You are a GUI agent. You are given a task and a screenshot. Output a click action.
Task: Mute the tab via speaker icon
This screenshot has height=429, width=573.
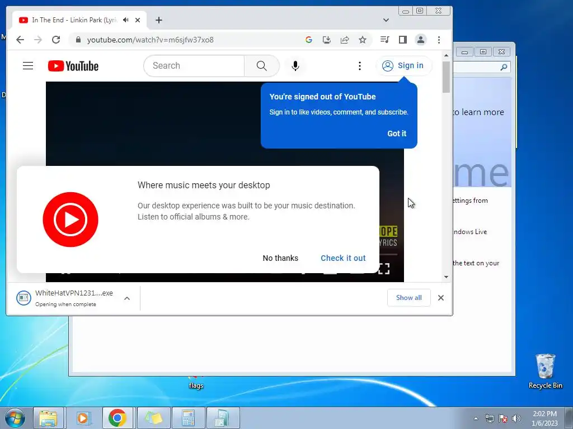tap(126, 20)
